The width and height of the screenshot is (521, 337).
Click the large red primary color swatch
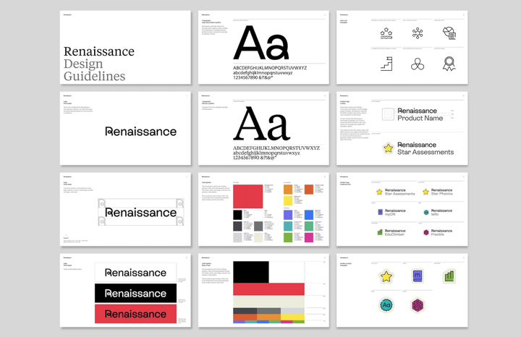248,195
